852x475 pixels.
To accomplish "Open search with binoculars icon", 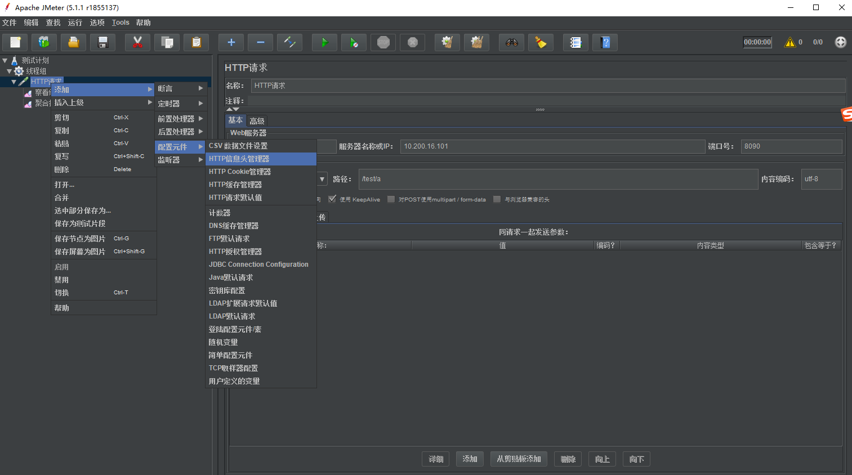I will click(511, 42).
